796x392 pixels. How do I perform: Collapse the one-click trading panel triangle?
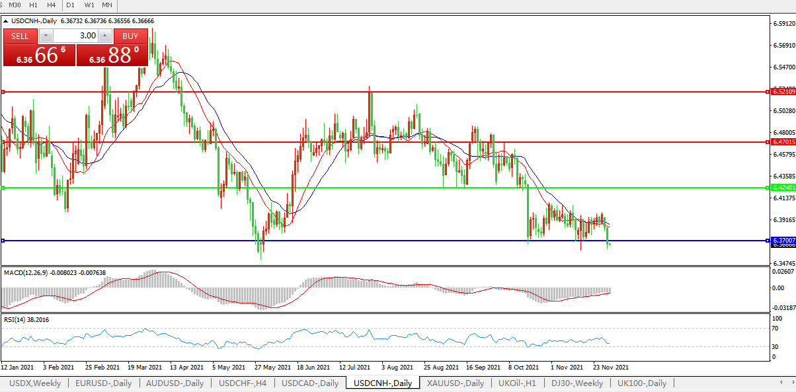[x=6, y=21]
